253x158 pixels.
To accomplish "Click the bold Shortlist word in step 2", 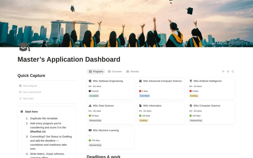I will 35,131.
